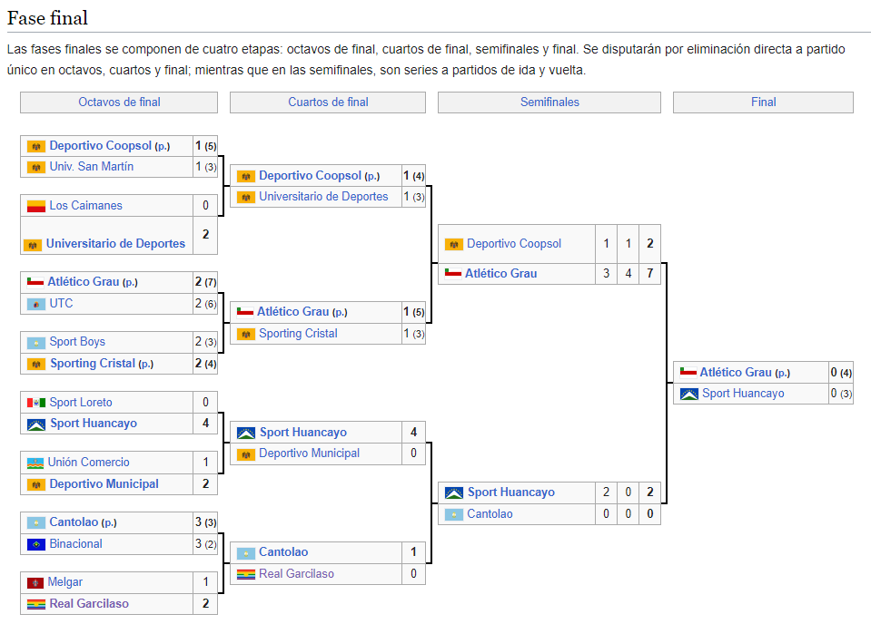Viewport: 871px width, 624px height.
Task: Open Unión Comercio team link
Action: (88, 462)
